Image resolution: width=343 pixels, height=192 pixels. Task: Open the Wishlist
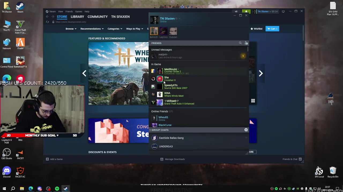(256, 29)
